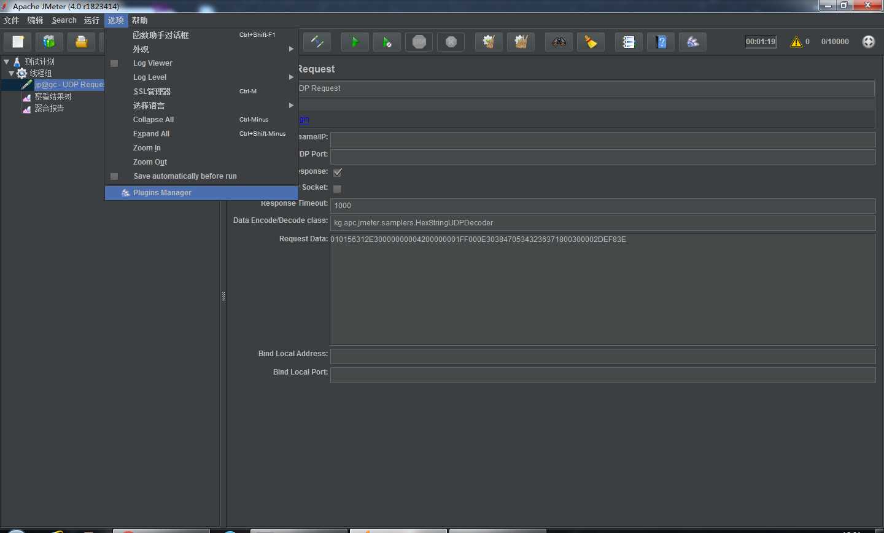Click the Bind Local Port field
The image size is (884, 533).
[603, 375]
